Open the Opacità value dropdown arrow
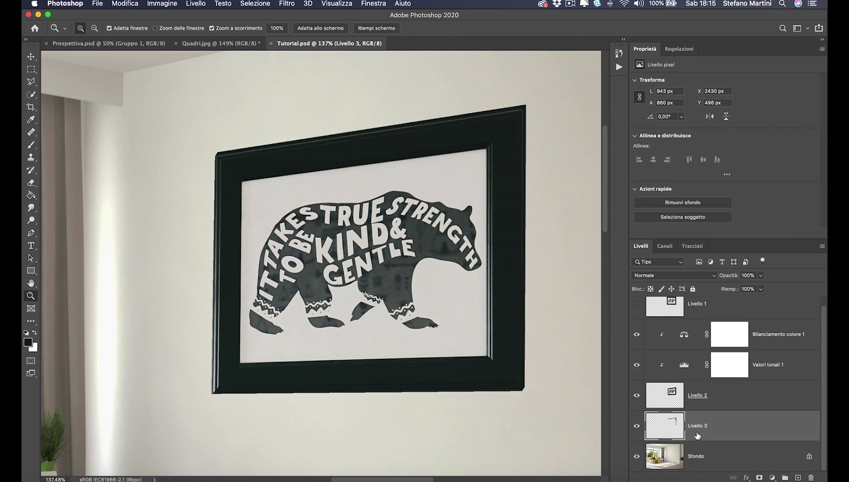The image size is (849, 482). [761, 275]
